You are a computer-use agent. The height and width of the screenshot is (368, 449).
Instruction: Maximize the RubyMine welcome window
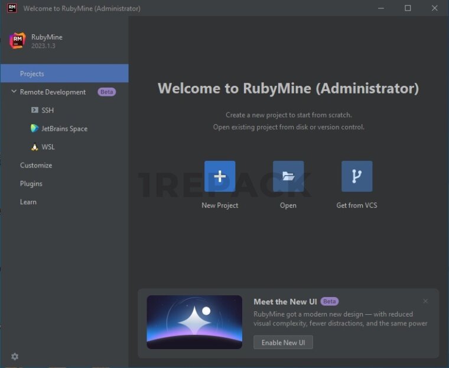click(x=408, y=8)
